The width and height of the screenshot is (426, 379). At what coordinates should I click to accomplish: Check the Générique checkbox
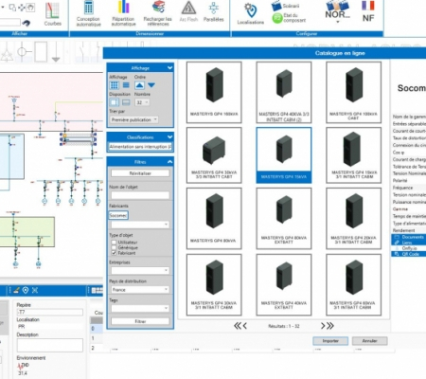114,247
